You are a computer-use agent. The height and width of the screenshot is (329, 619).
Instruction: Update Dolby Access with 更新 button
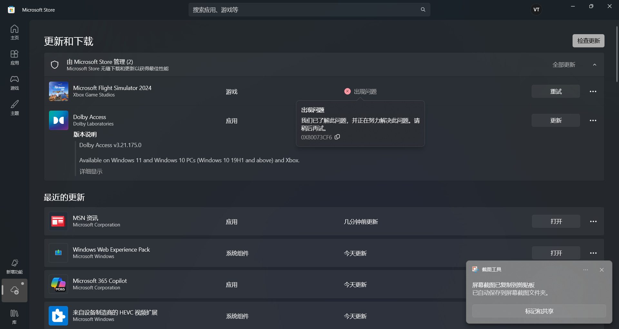coord(556,120)
